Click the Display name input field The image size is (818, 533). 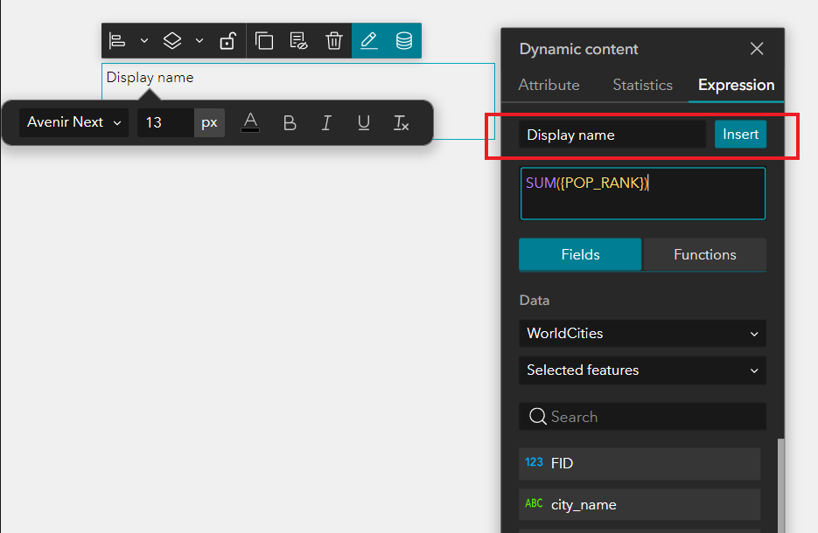pos(612,135)
